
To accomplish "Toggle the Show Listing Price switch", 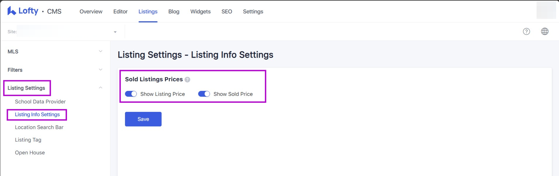I will (x=131, y=94).
